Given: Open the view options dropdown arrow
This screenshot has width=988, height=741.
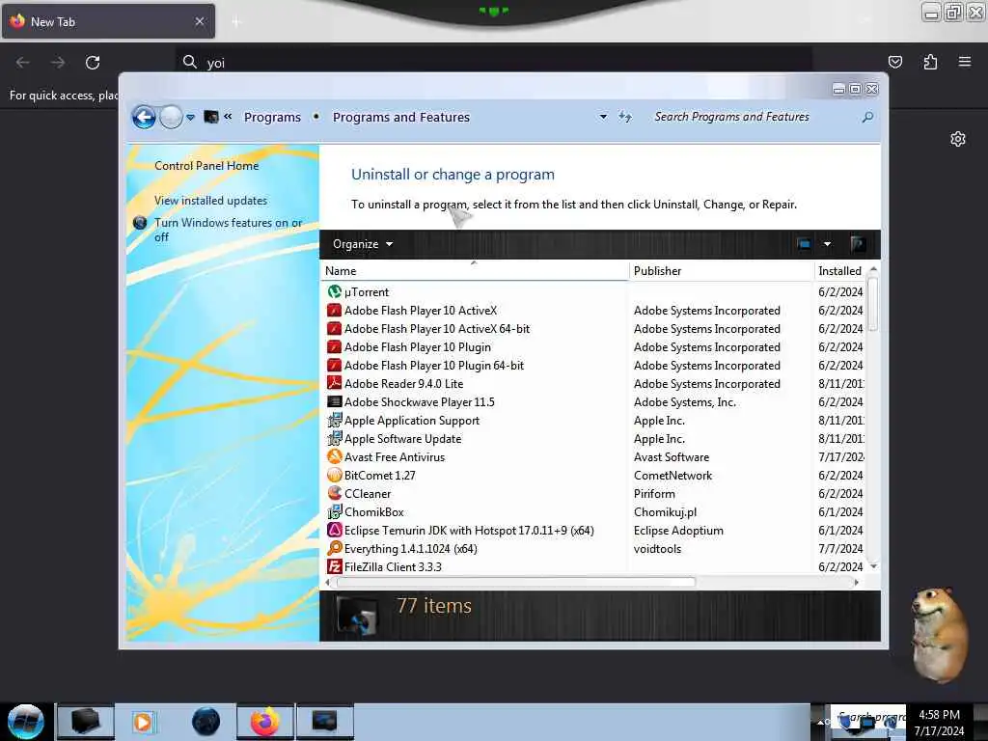Looking at the screenshot, I should tap(827, 244).
